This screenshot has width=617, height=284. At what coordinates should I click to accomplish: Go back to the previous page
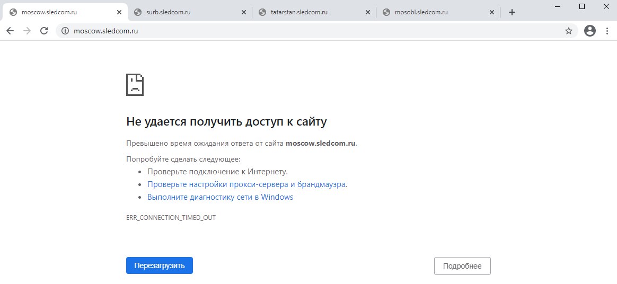[x=10, y=31]
